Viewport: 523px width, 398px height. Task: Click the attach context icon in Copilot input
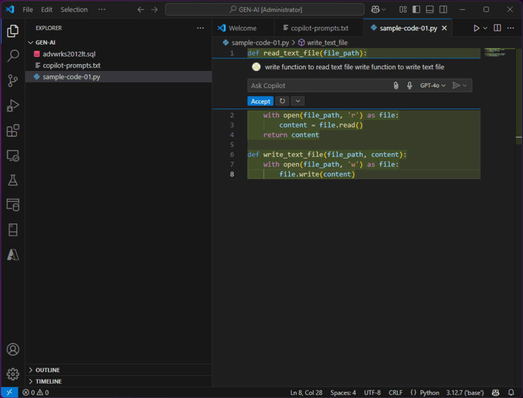pyautogui.click(x=396, y=85)
